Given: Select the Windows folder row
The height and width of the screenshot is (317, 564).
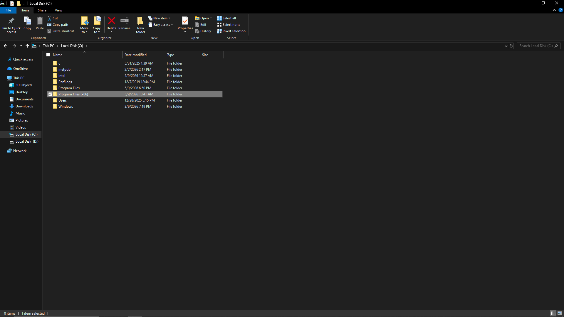Looking at the screenshot, I should 135,107.
